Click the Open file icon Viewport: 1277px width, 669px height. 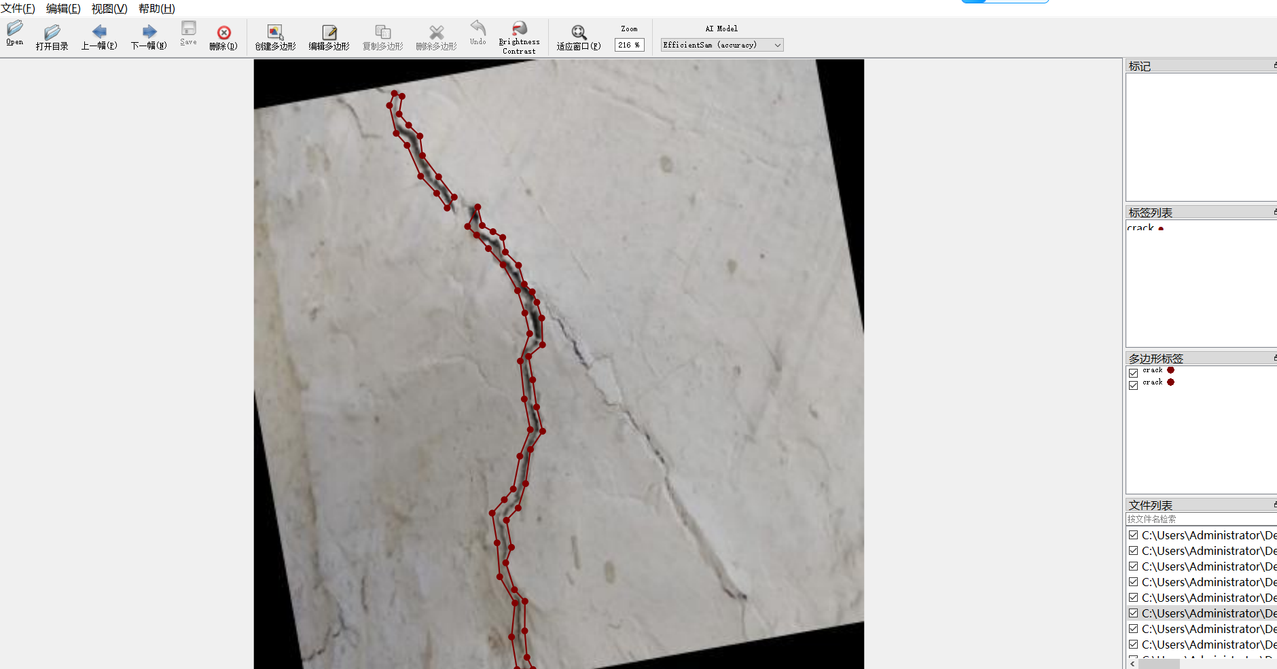click(x=15, y=29)
